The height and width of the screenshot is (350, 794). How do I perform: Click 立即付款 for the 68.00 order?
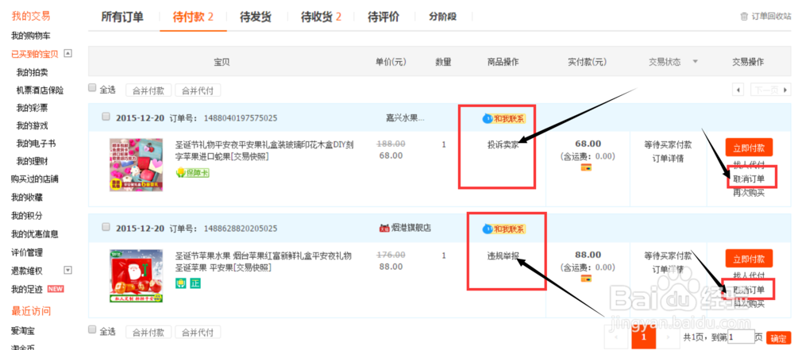749,148
